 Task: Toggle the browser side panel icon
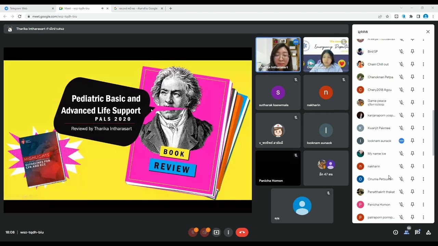tap(418, 16)
